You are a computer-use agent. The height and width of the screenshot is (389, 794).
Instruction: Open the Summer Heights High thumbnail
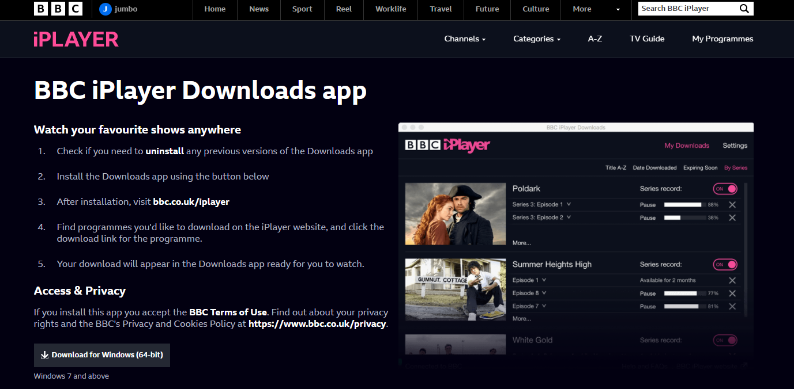456,289
